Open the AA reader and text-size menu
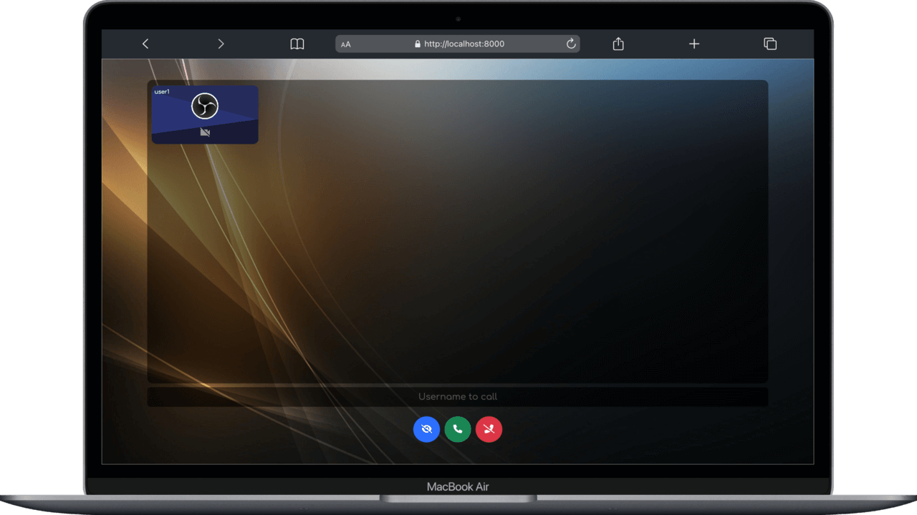Image resolution: width=917 pixels, height=515 pixels. (346, 44)
